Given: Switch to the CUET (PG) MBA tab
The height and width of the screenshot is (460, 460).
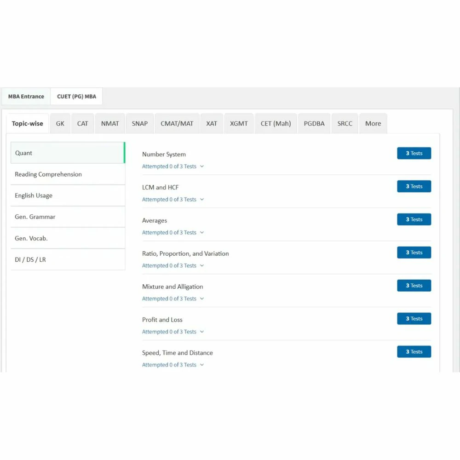Looking at the screenshot, I should tap(76, 96).
